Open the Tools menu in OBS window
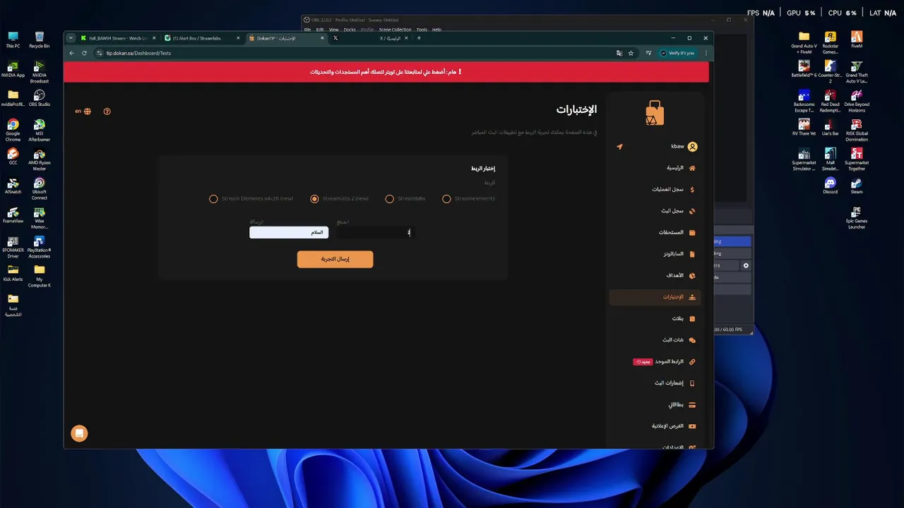The height and width of the screenshot is (508, 904). (422, 30)
